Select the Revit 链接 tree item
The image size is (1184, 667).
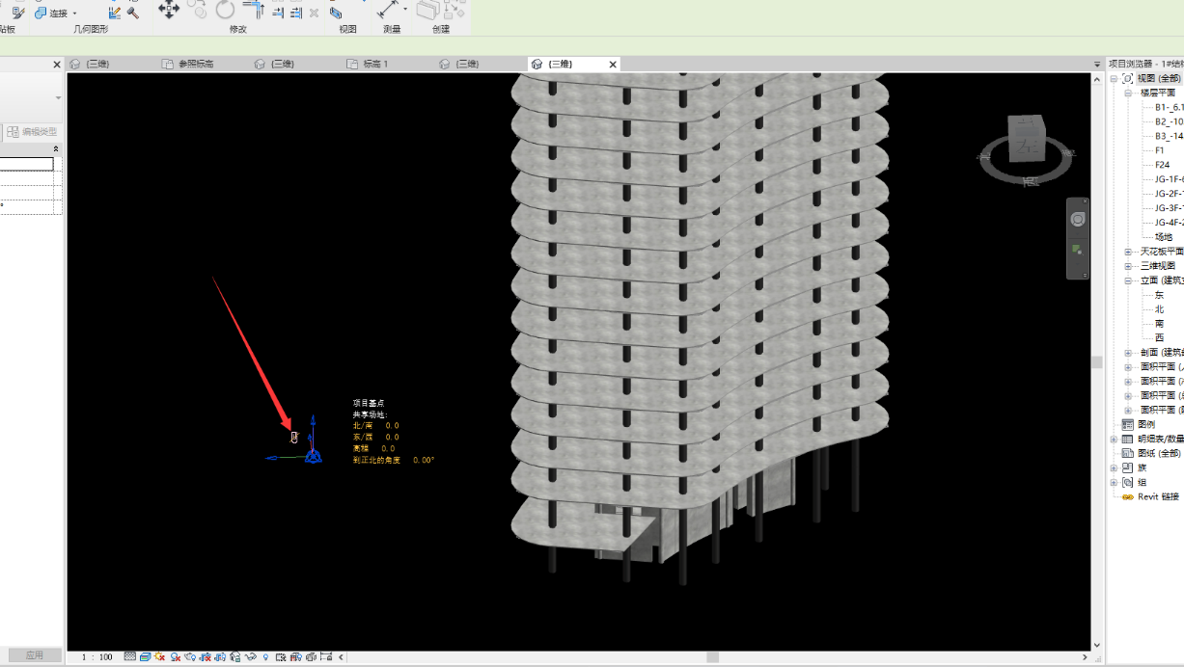pos(1157,496)
